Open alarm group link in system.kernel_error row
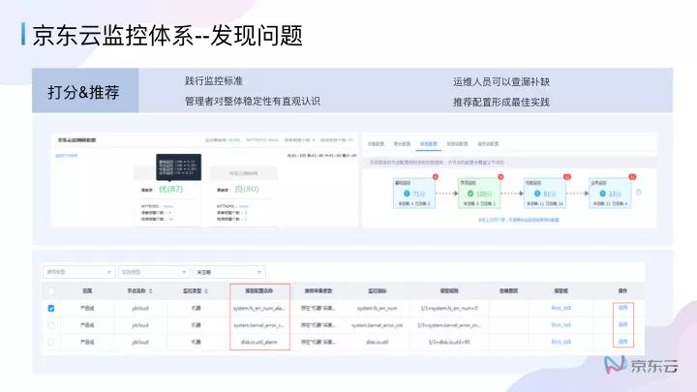This screenshot has width=697, height=392. click(x=561, y=324)
